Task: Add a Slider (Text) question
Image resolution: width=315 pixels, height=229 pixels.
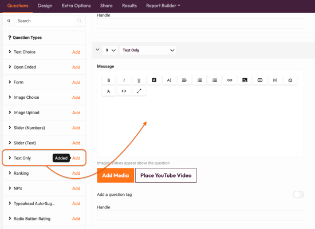Action: click(x=76, y=143)
